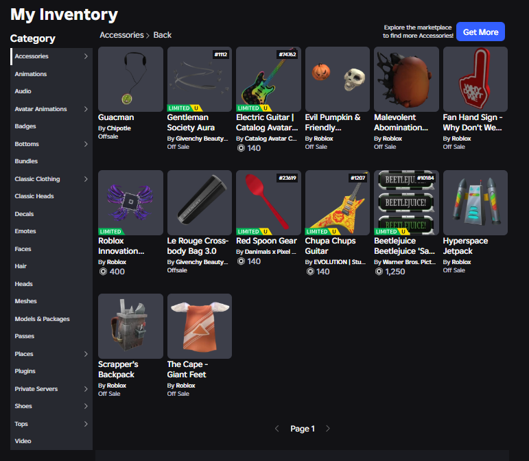Select the Faces category
The height and width of the screenshot is (461, 529).
(51, 249)
